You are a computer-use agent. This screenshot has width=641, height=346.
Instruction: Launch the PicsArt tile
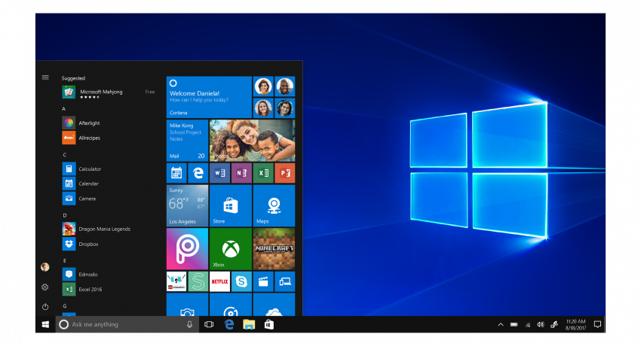(x=187, y=249)
